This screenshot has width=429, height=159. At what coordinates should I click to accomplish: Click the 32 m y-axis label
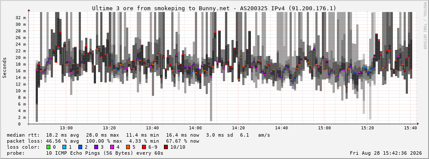point(22,18)
